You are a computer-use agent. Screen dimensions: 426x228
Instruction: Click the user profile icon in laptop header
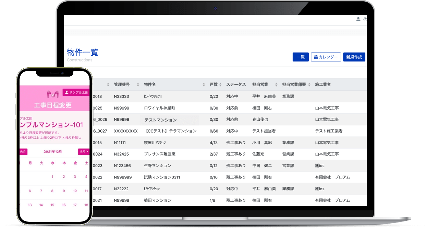(358, 19)
